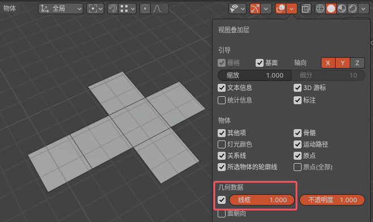Image resolution: width=373 pixels, height=222 pixels.
Task: Open the shading options dropdown arrow
Action: click(x=363, y=9)
